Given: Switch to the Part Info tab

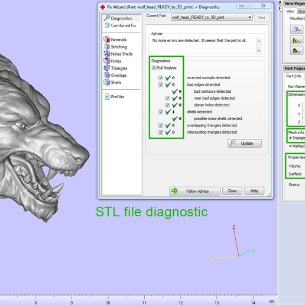Looking at the screenshot, I should coord(294,76).
